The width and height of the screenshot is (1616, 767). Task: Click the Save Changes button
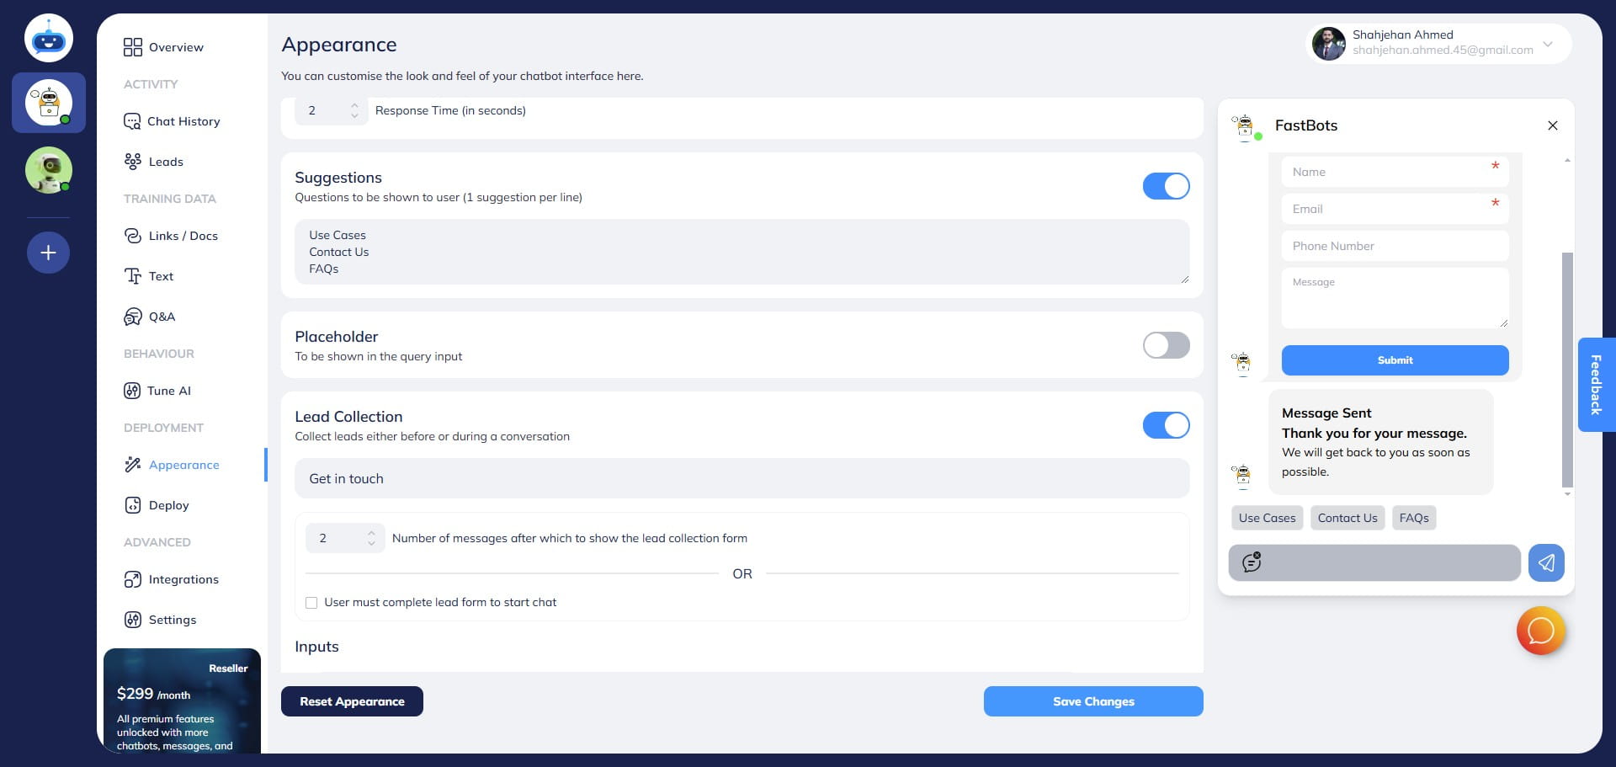[x=1092, y=701]
